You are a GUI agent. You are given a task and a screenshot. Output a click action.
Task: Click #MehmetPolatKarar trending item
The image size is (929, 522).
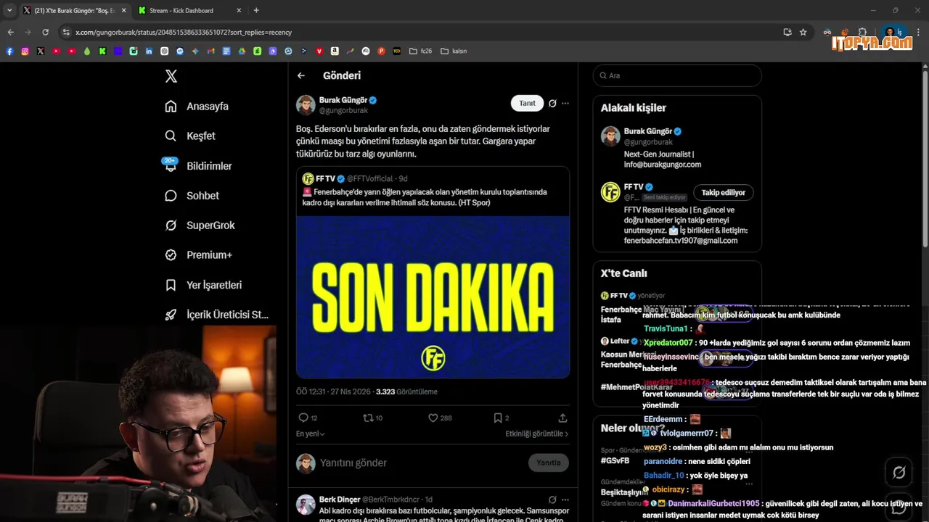point(637,387)
